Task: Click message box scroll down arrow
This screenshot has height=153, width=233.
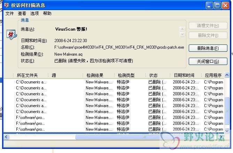Action: pyautogui.click(x=182, y=34)
